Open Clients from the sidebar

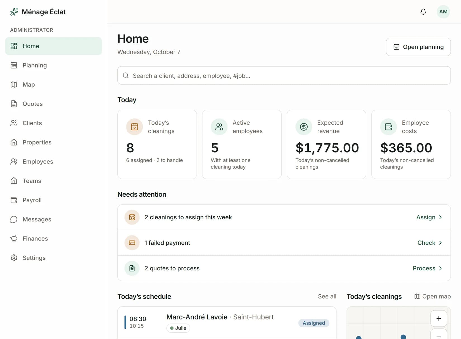click(x=53, y=123)
